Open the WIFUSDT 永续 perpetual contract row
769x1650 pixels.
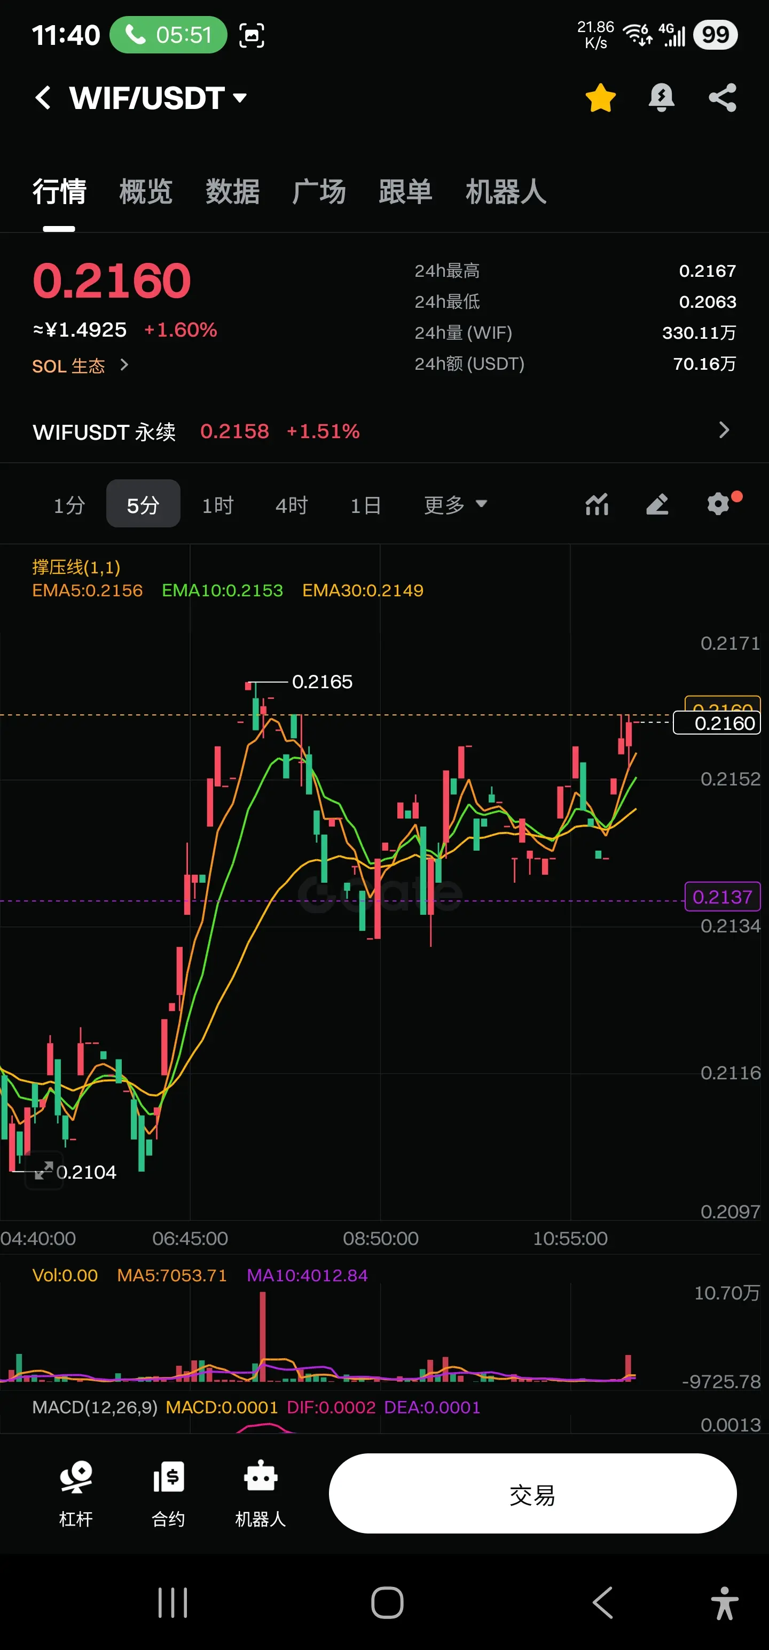384,431
